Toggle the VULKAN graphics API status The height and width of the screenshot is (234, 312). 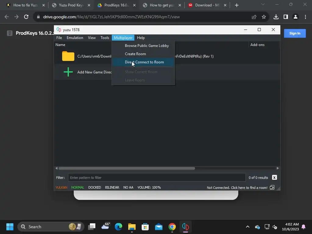61,187
